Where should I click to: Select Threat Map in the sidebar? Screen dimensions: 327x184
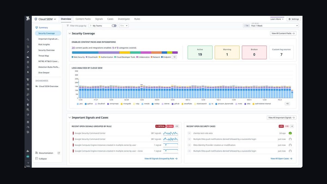44,56
